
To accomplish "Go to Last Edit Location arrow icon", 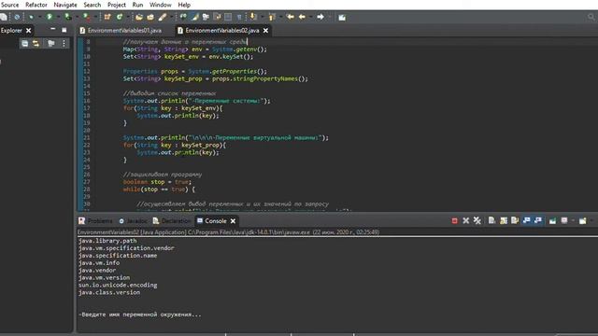I will (x=291, y=17).
